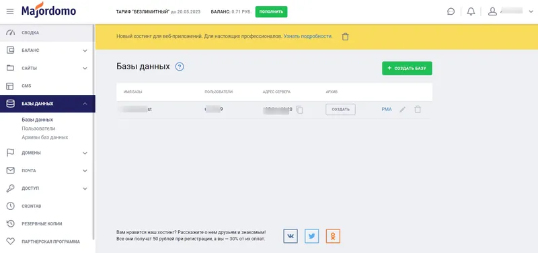
Task: Click the ДОСТУП key icon
Action: [x=11, y=188]
